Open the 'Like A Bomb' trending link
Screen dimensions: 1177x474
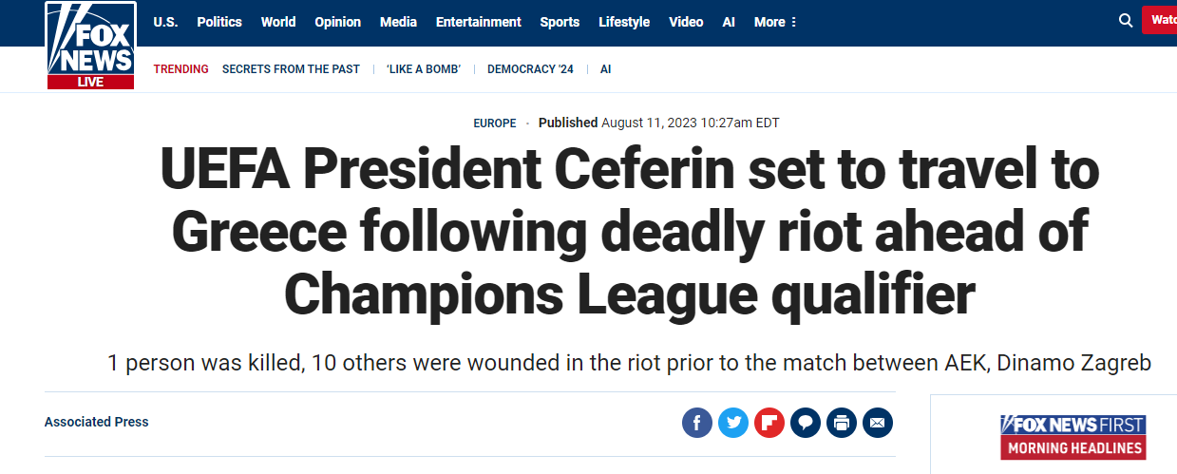coord(424,69)
